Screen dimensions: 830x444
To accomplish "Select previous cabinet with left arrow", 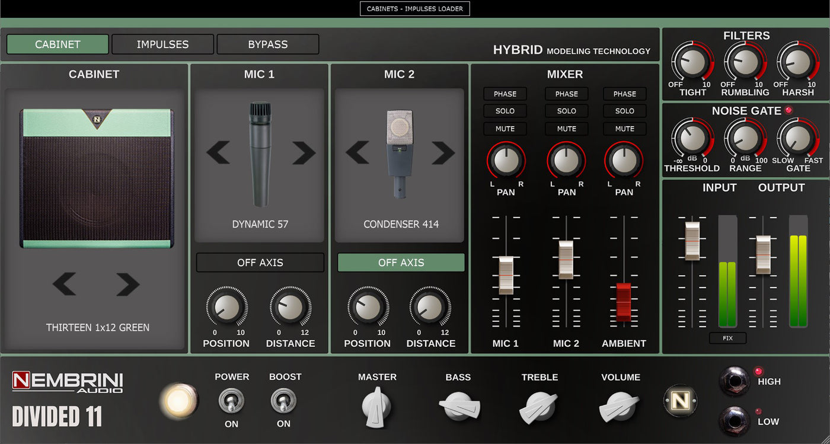I will coord(65,285).
